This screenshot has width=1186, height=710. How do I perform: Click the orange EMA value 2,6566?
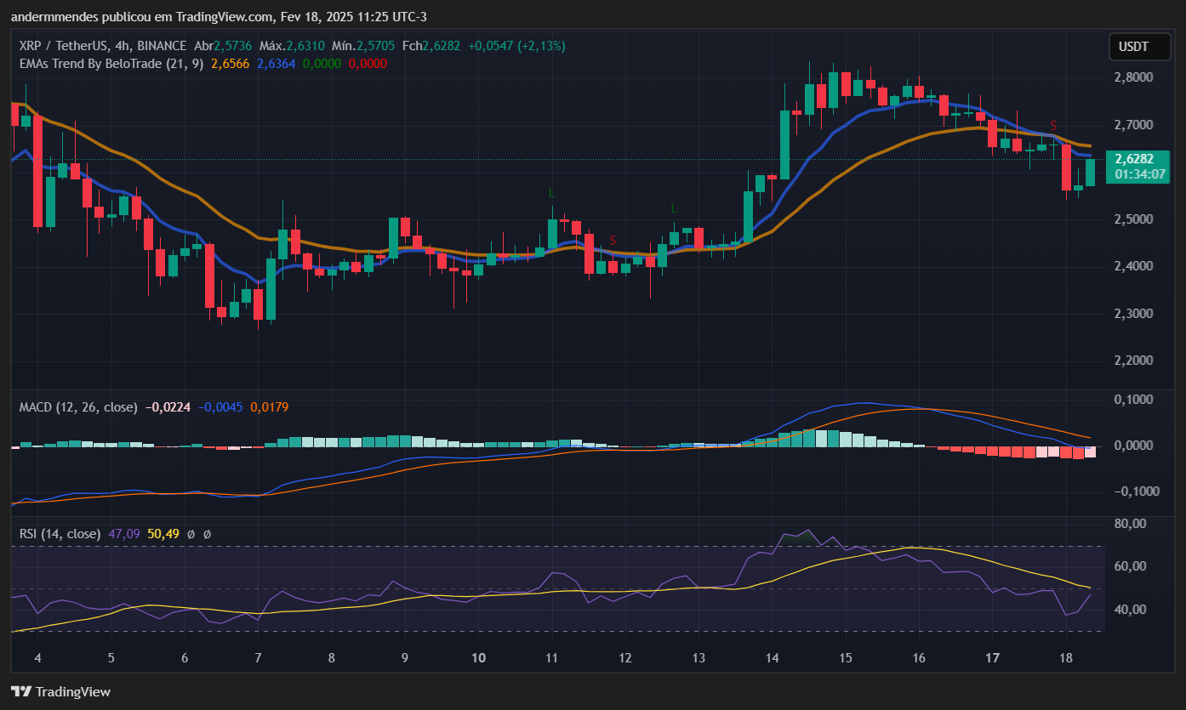pyautogui.click(x=230, y=64)
